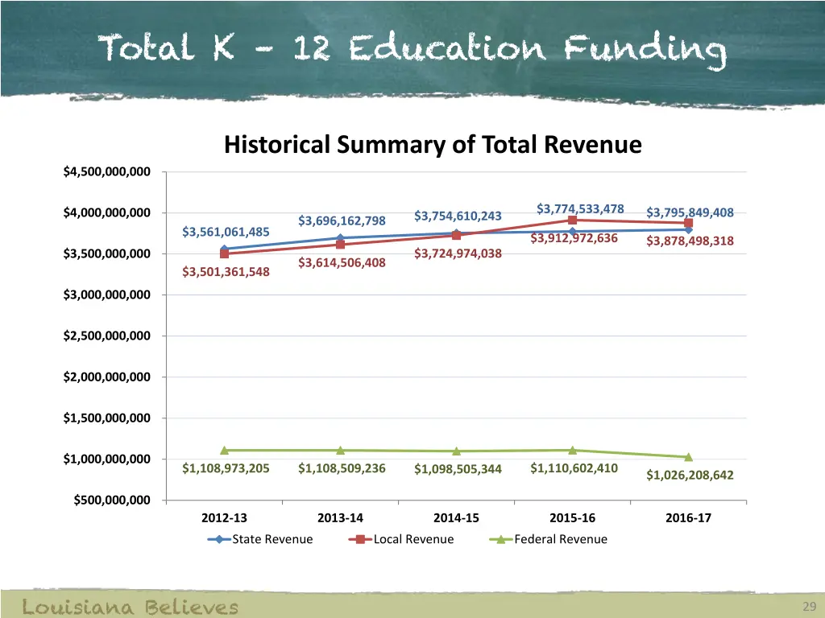Click the red Local Revenue marker for 2012-13

click(224, 253)
